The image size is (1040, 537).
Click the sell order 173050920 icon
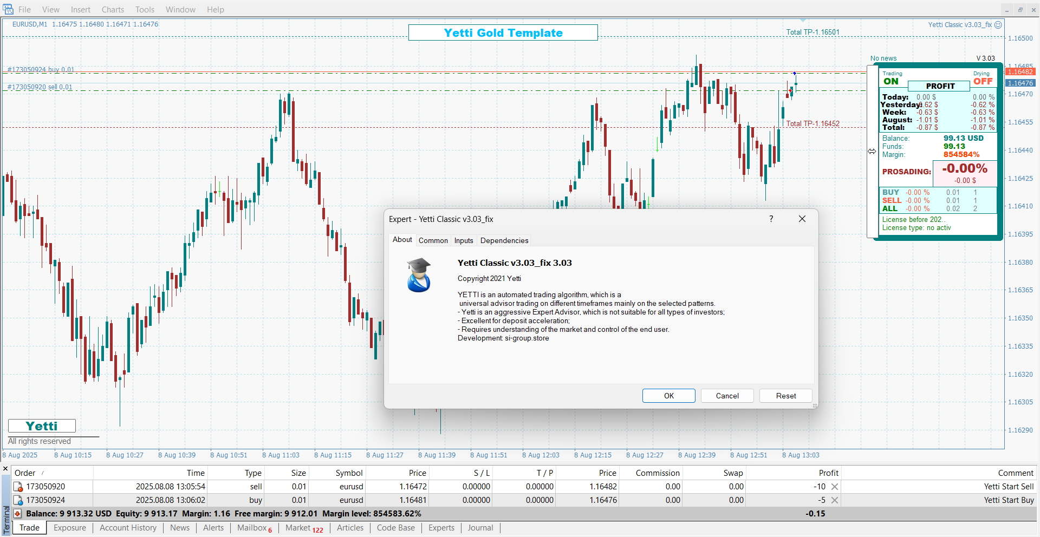(x=18, y=487)
